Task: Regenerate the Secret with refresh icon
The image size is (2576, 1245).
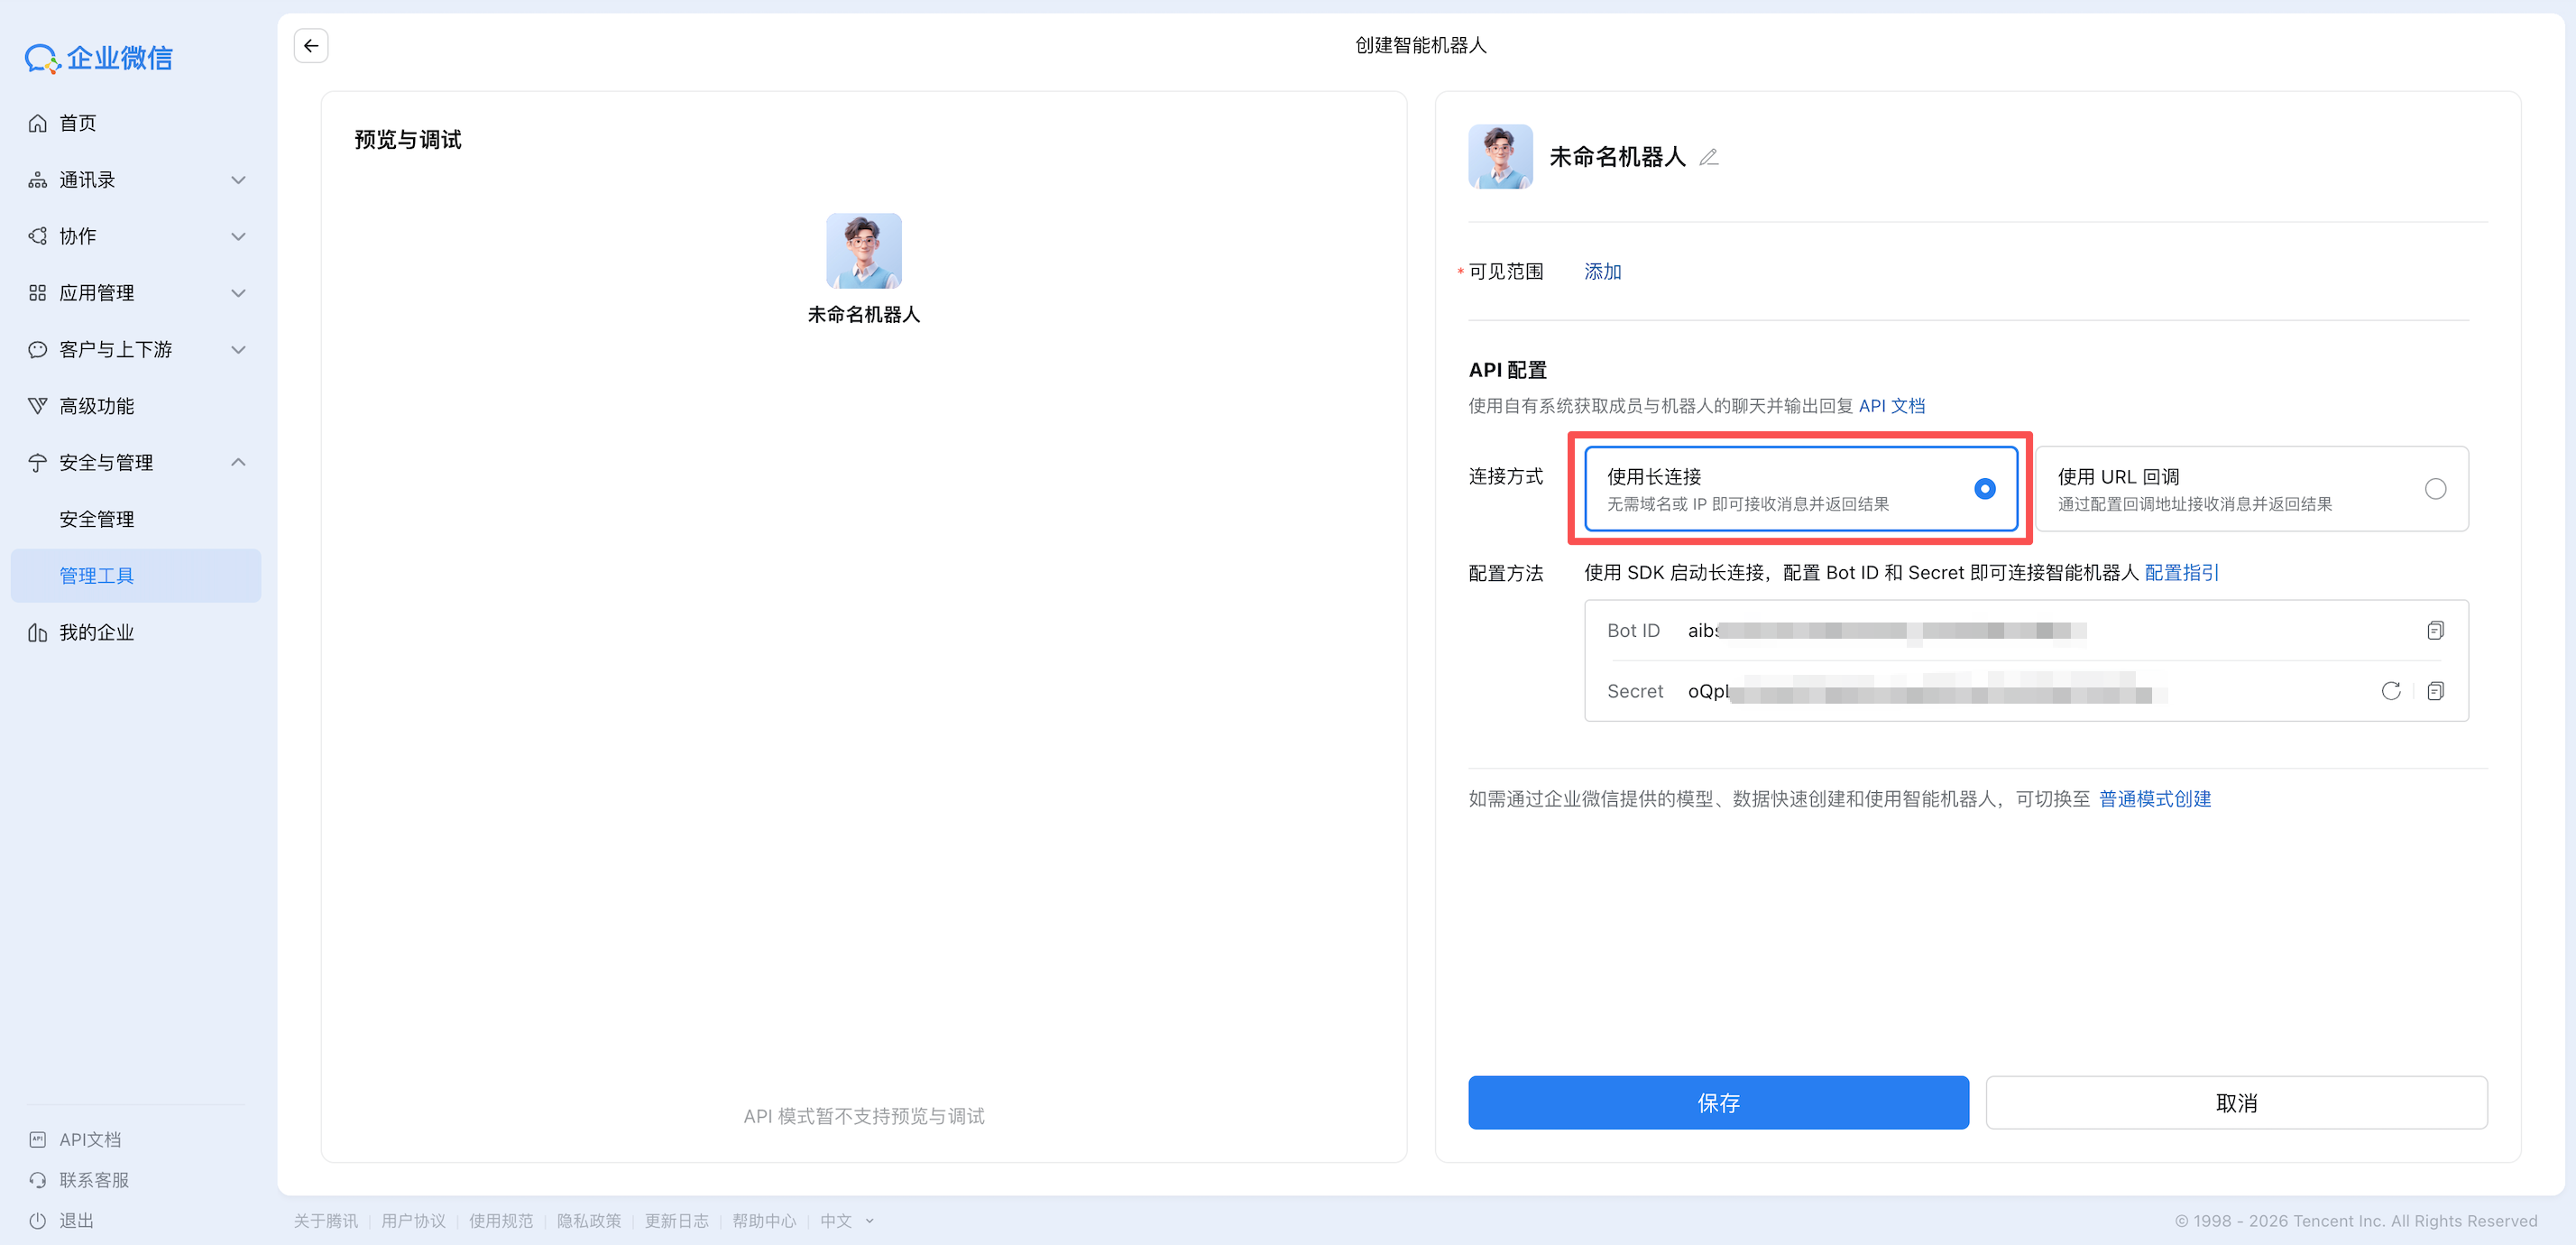Action: point(2390,691)
